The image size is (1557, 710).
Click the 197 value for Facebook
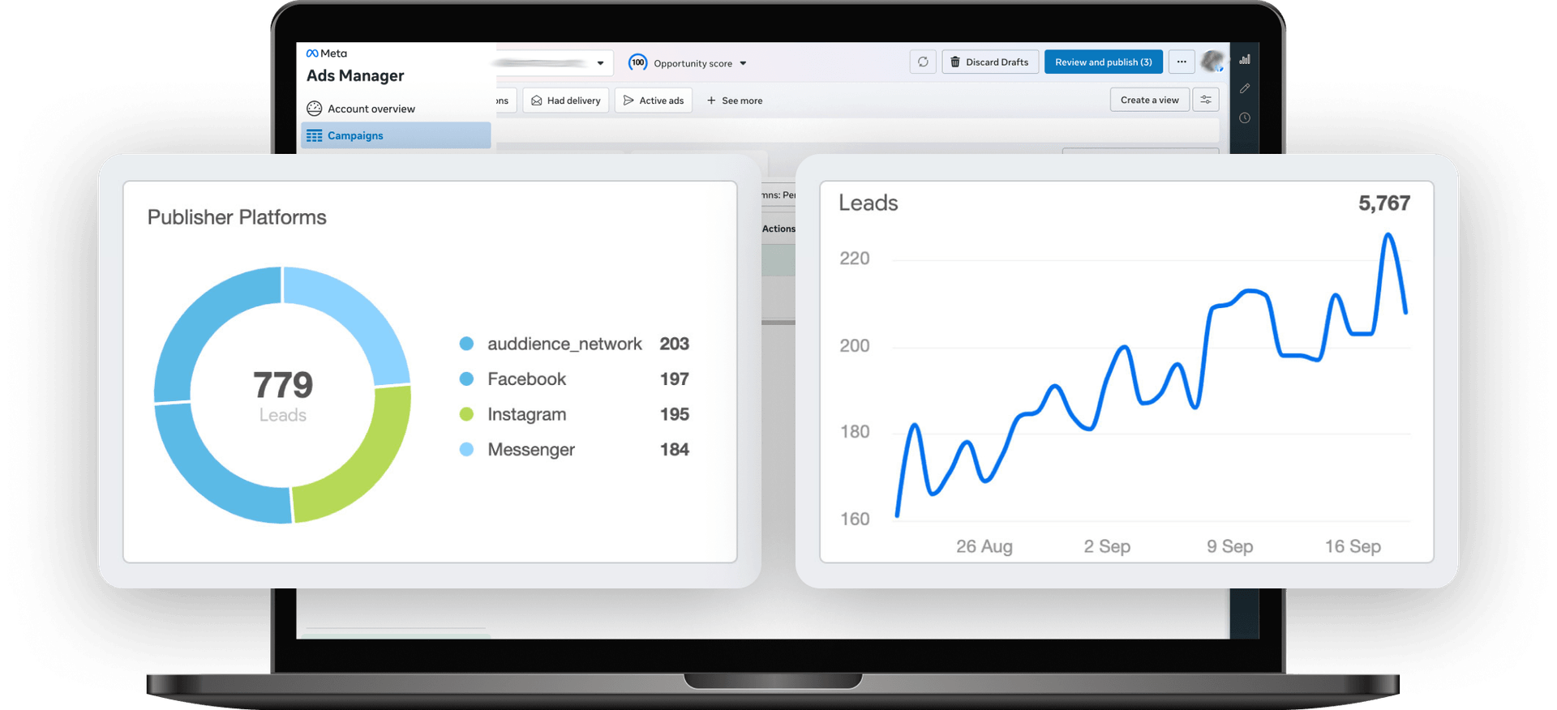coord(675,379)
